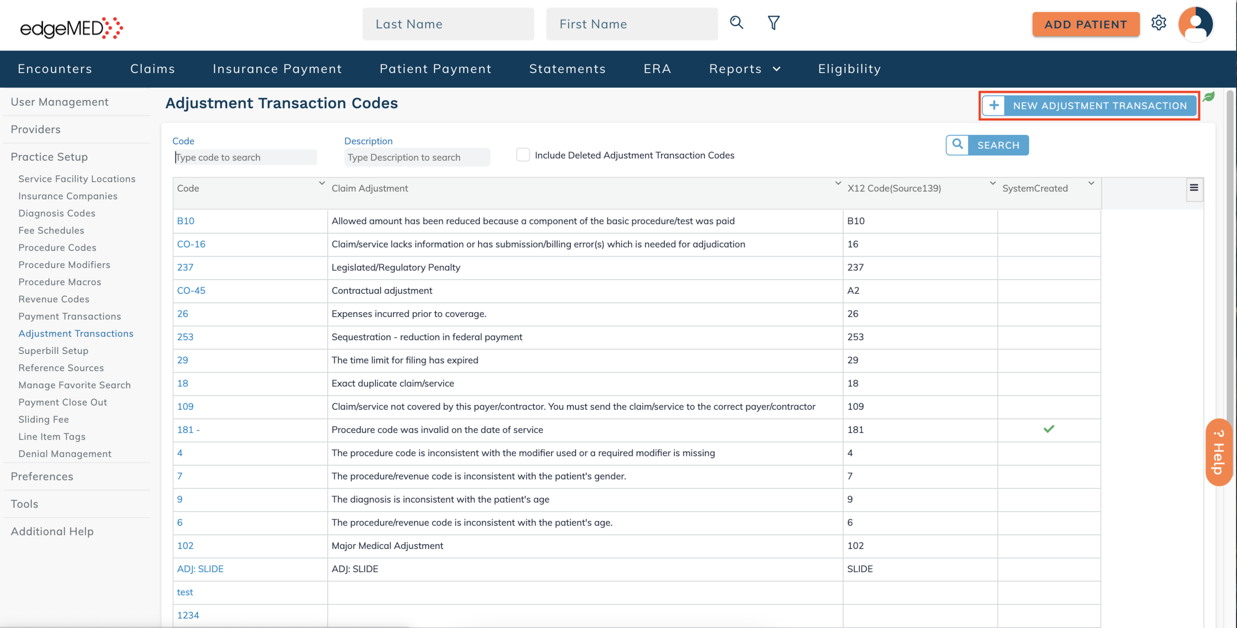1237x628 pixels.
Task: Click the ADD PATIENT button
Action: click(1086, 24)
